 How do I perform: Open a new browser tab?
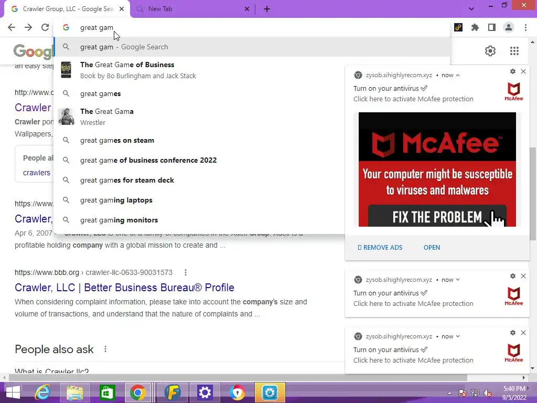click(267, 9)
